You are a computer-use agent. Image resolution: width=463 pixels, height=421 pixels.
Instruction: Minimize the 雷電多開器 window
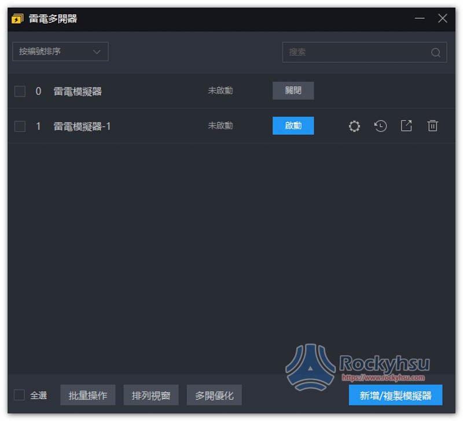pyautogui.click(x=419, y=19)
